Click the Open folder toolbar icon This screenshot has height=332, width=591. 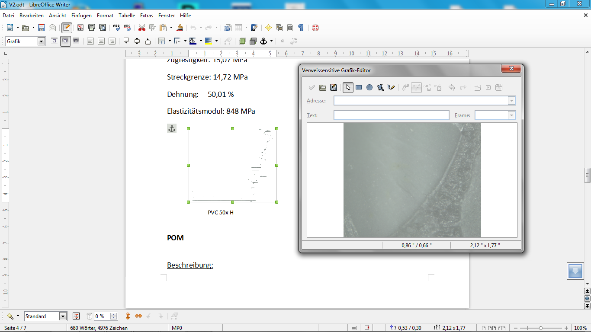click(26, 28)
